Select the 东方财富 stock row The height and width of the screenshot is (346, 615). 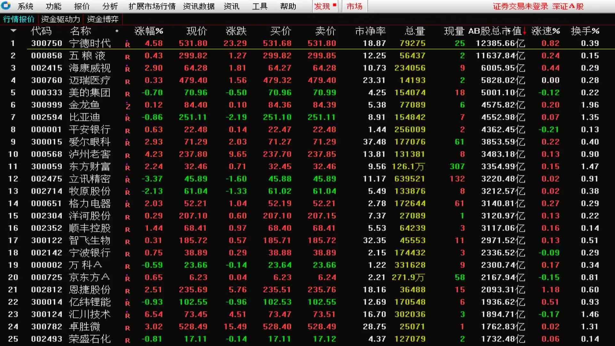tap(90, 167)
